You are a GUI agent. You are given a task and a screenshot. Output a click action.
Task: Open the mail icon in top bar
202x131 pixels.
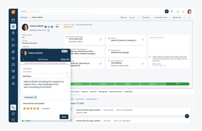pyautogui.click(x=172, y=12)
